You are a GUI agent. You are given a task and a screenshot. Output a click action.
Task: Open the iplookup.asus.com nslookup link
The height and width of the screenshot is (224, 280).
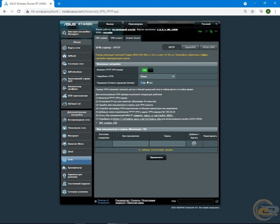(x=137, y=119)
